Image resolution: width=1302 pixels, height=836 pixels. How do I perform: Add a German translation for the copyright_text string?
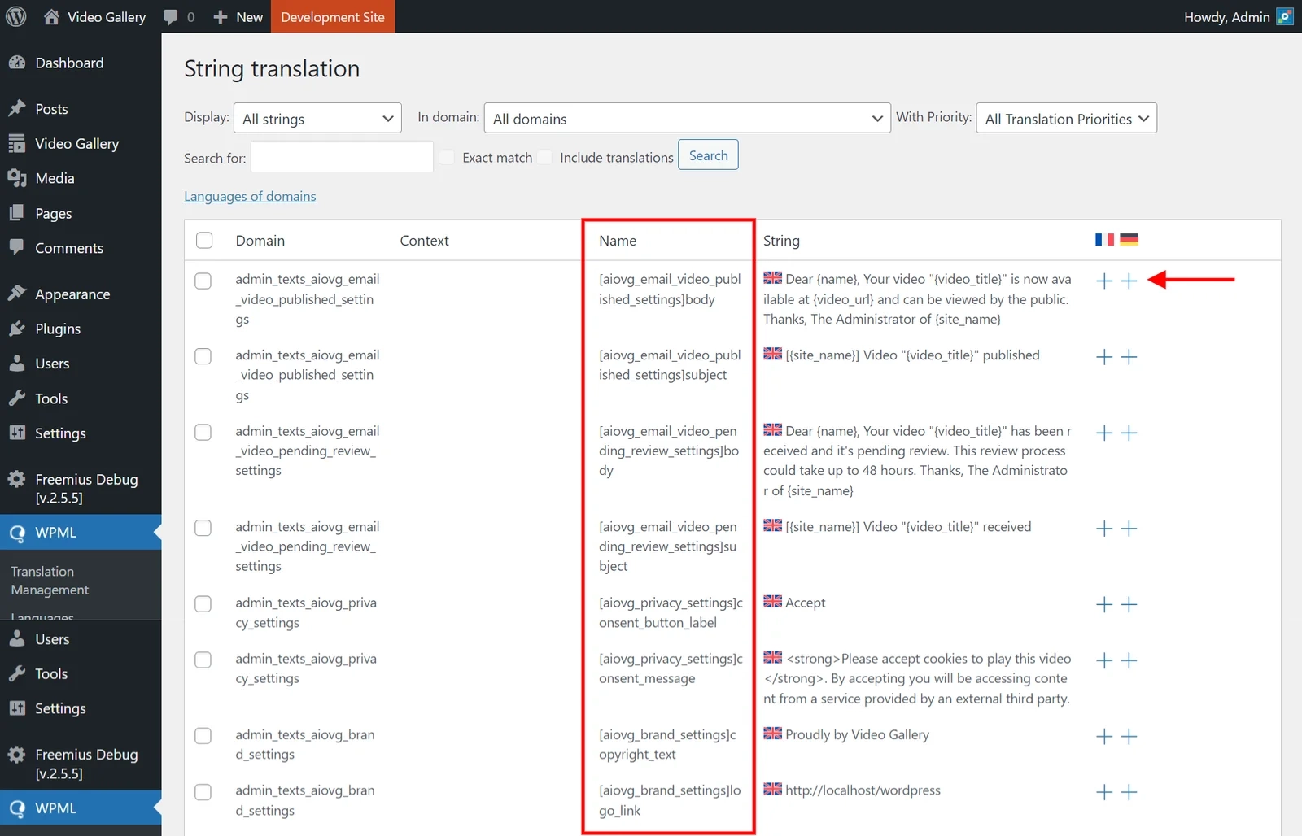[x=1129, y=736]
